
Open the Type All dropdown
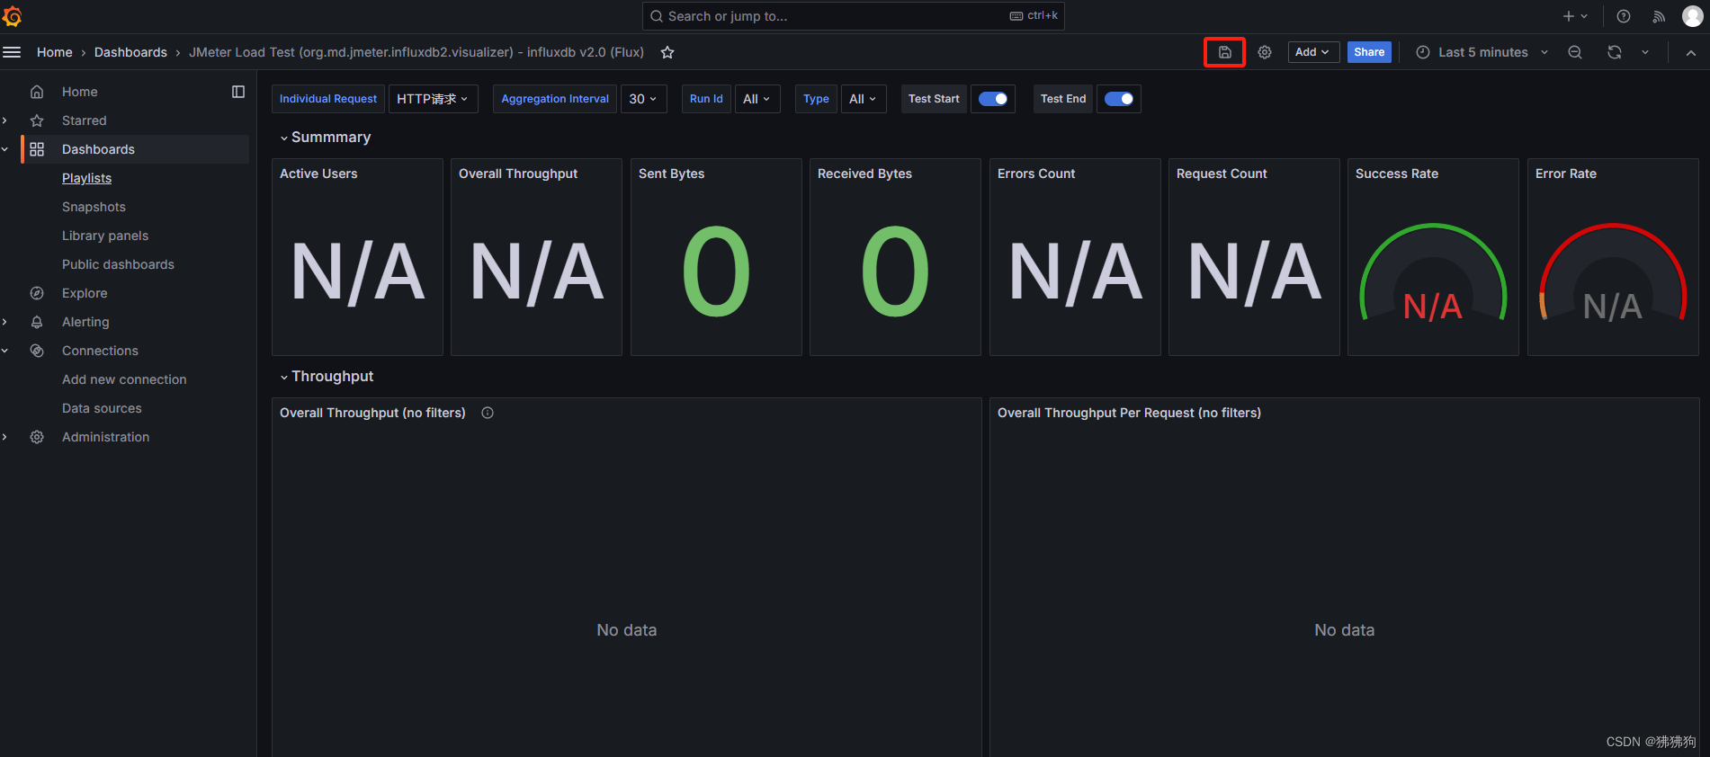(863, 99)
